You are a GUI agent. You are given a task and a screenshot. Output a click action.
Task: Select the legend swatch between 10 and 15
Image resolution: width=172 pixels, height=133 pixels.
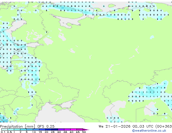tap(36, 129)
